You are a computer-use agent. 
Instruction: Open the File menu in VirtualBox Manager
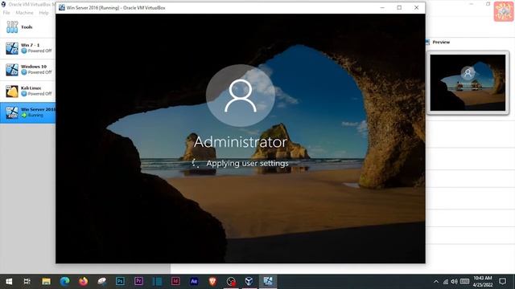coord(6,13)
